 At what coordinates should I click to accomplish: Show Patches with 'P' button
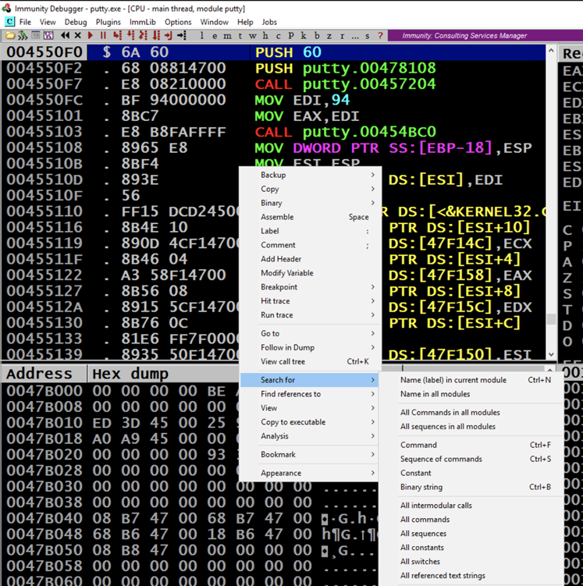291,36
